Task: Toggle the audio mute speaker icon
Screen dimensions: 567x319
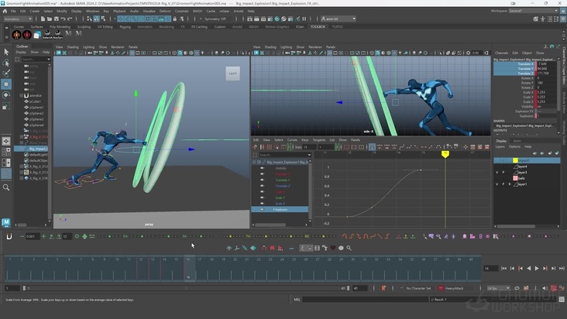Action: coord(545,288)
